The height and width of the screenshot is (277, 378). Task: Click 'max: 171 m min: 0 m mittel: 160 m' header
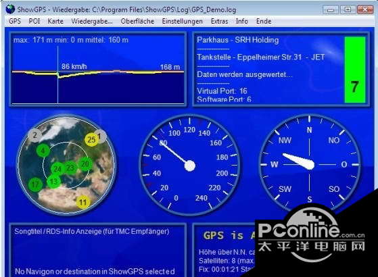pos(71,40)
